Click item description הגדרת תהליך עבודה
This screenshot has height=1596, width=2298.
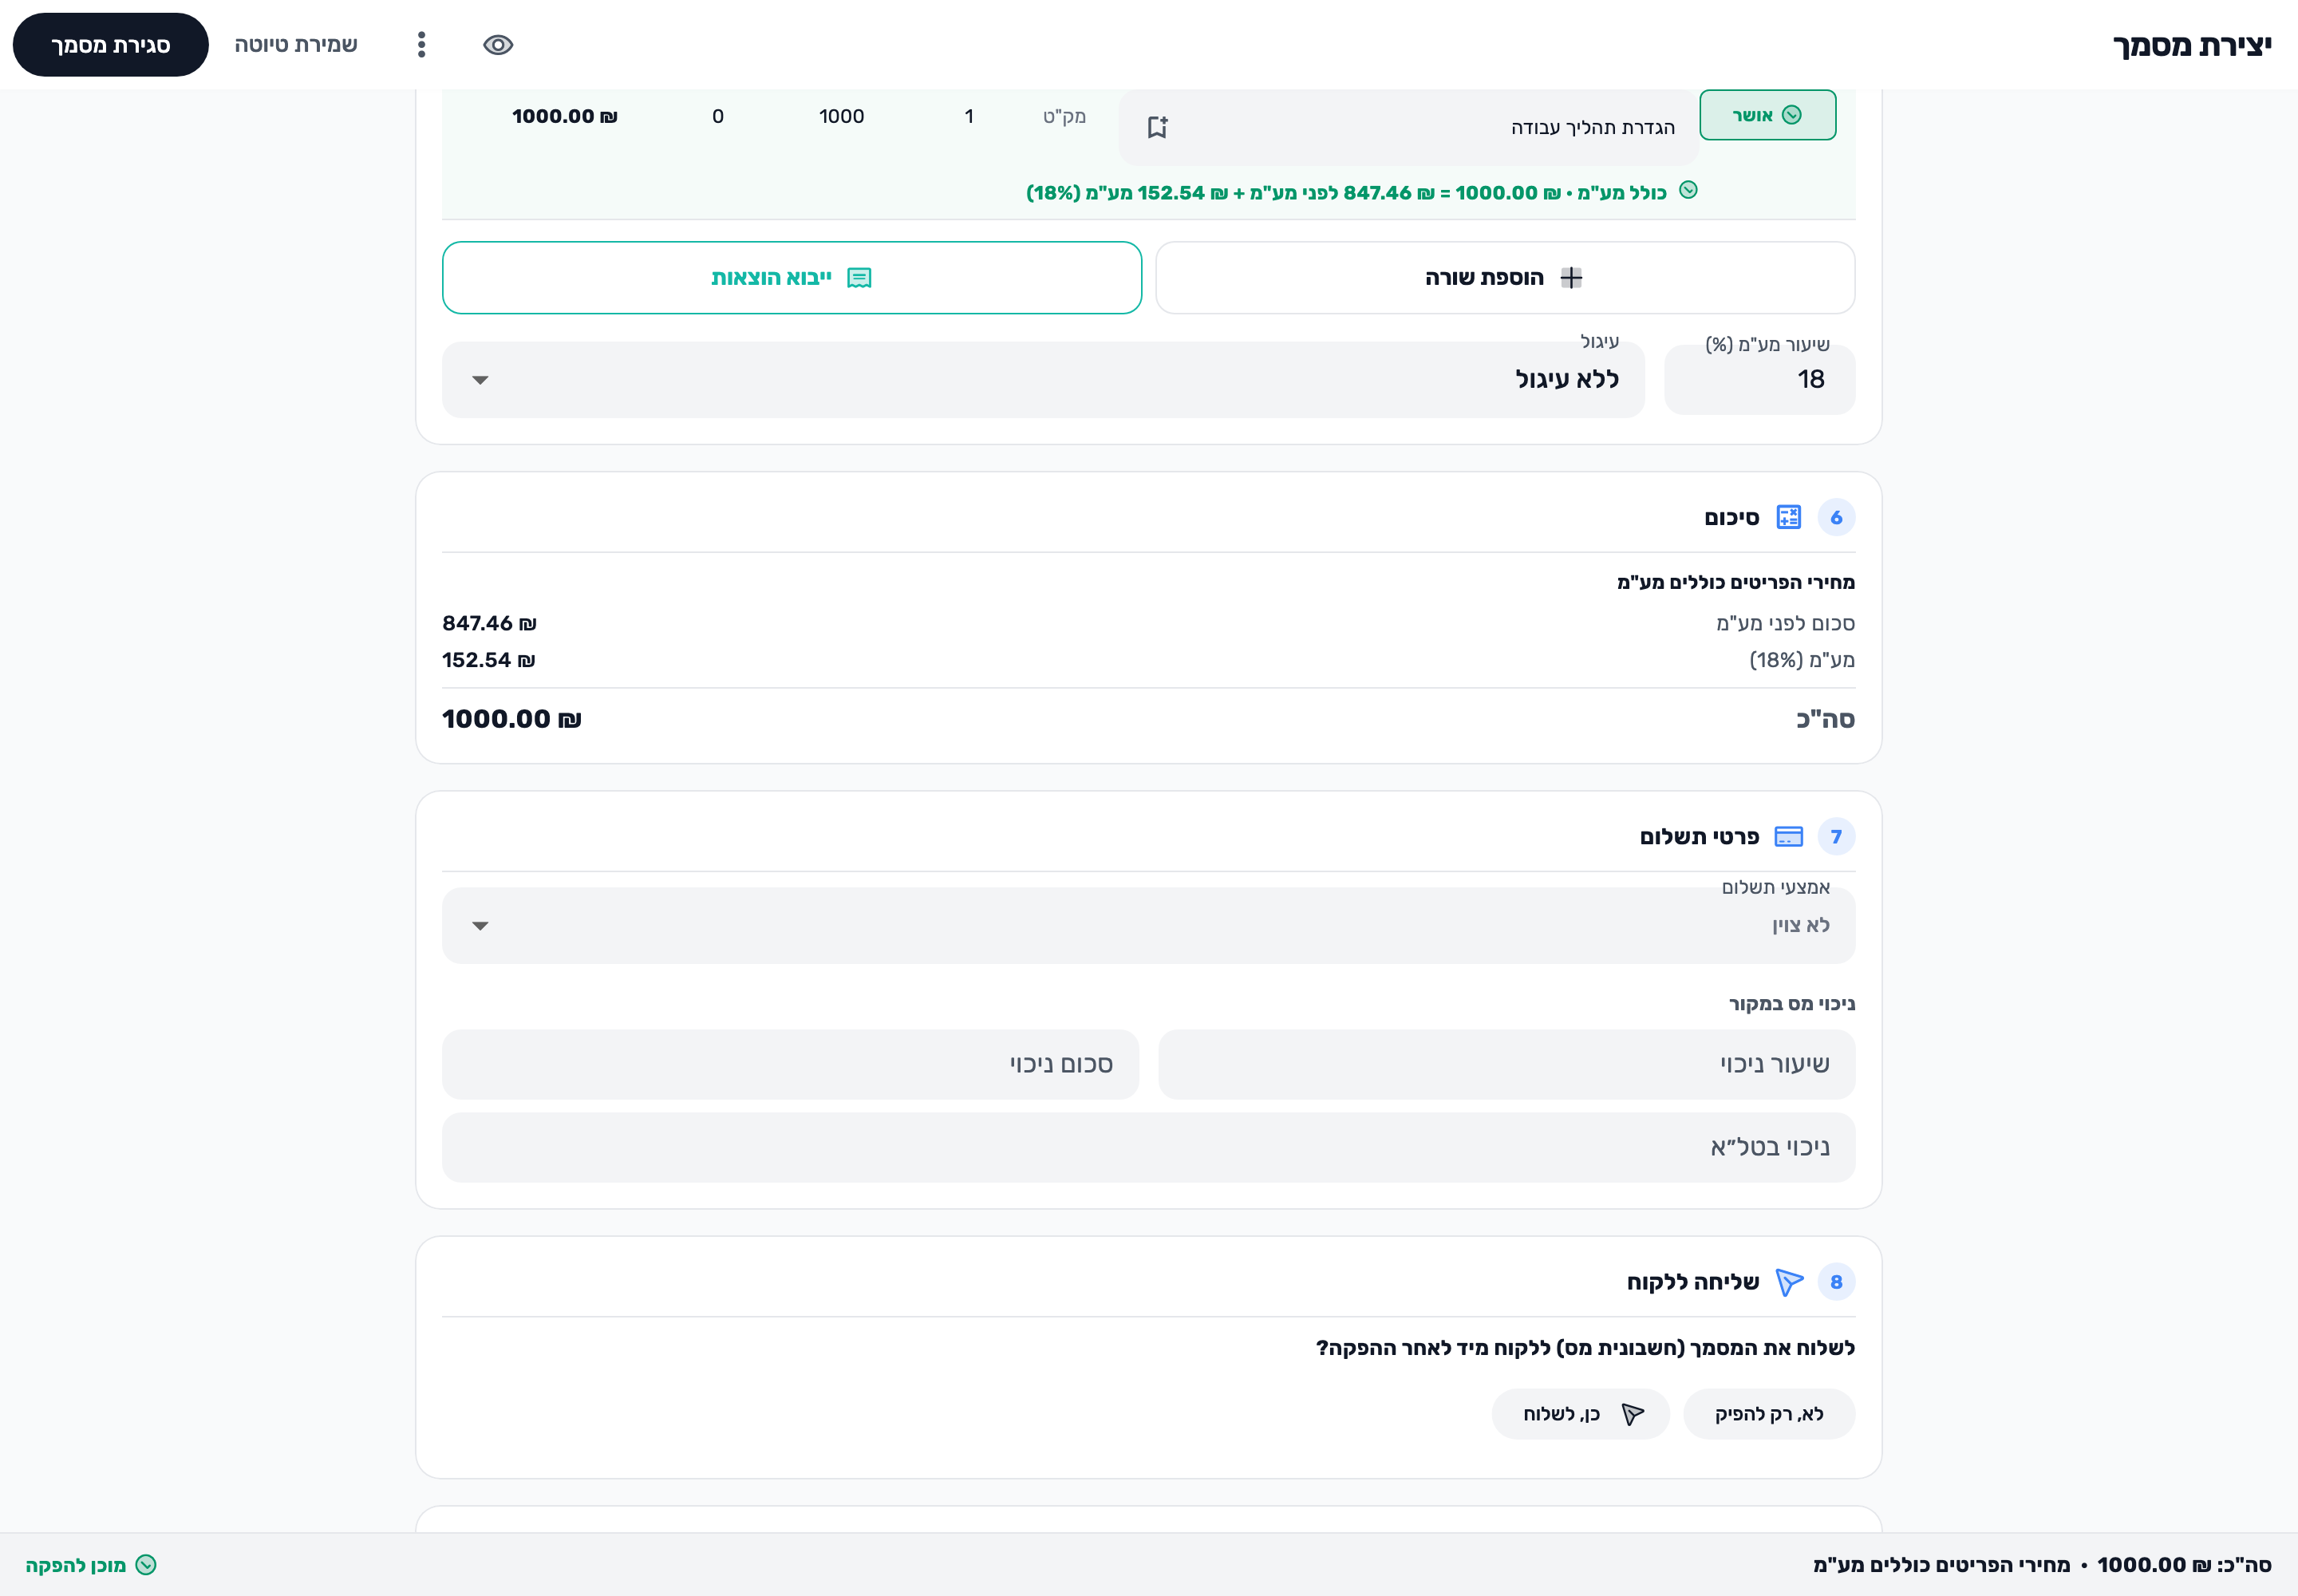[x=1592, y=128]
